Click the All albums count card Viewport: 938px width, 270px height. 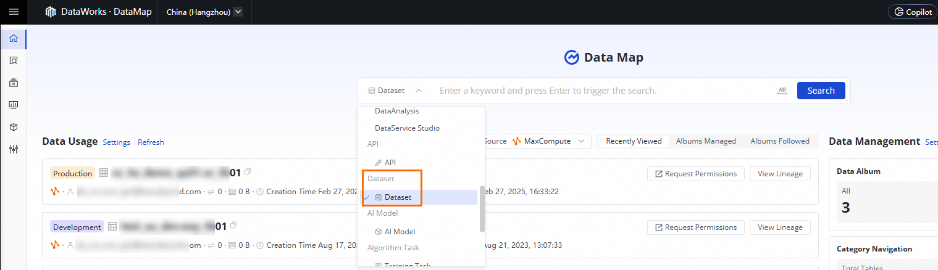coord(887,202)
